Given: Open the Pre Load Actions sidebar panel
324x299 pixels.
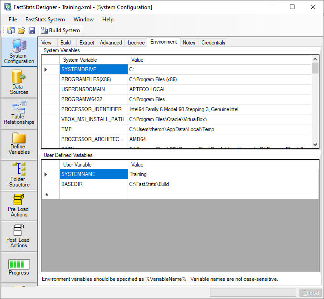Looking at the screenshot, I should coord(19,206).
